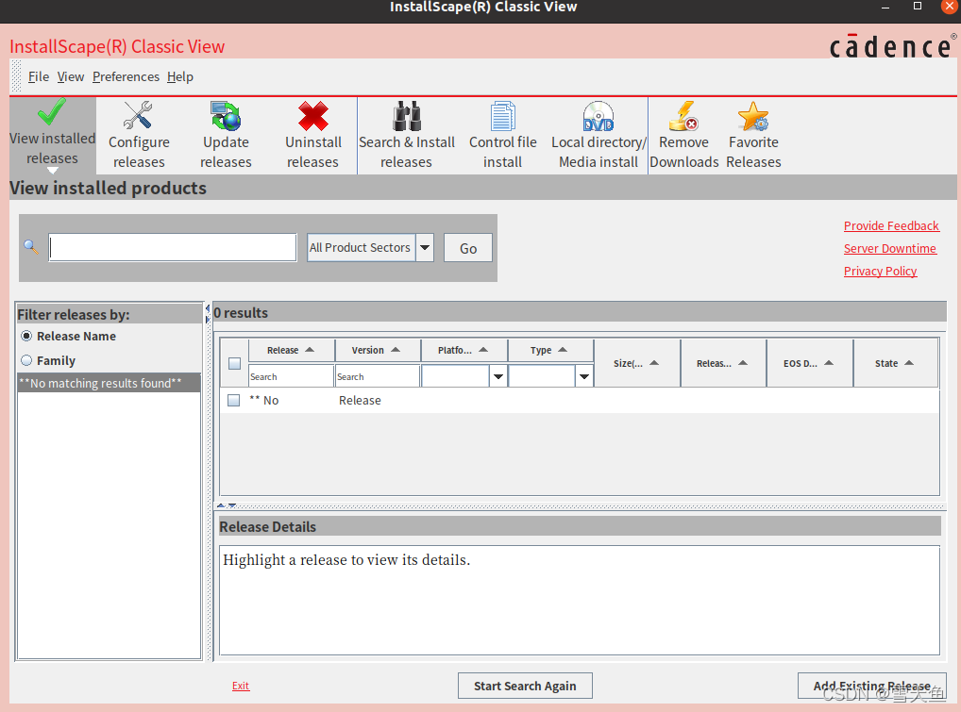The height and width of the screenshot is (712, 961).
Task: Open the File menu
Action: tap(39, 77)
